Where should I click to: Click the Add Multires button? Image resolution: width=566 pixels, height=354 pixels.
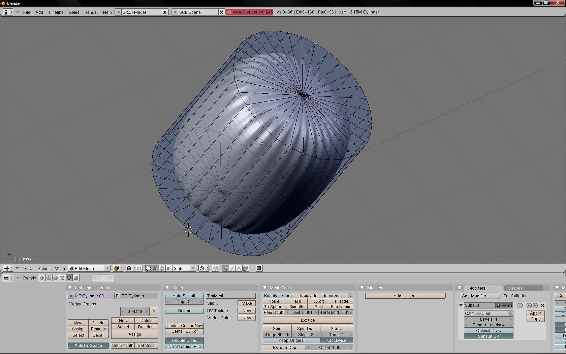405,296
